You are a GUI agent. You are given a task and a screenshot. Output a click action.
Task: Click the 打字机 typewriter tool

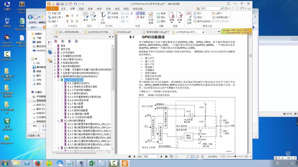(103, 18)
